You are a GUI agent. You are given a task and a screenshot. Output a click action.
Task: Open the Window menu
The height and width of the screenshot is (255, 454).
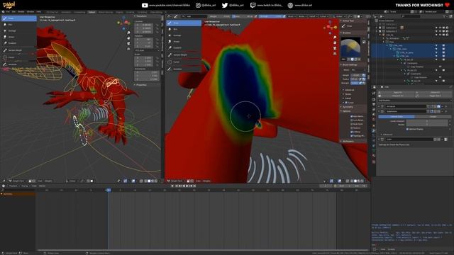click(x=31, y=12)
